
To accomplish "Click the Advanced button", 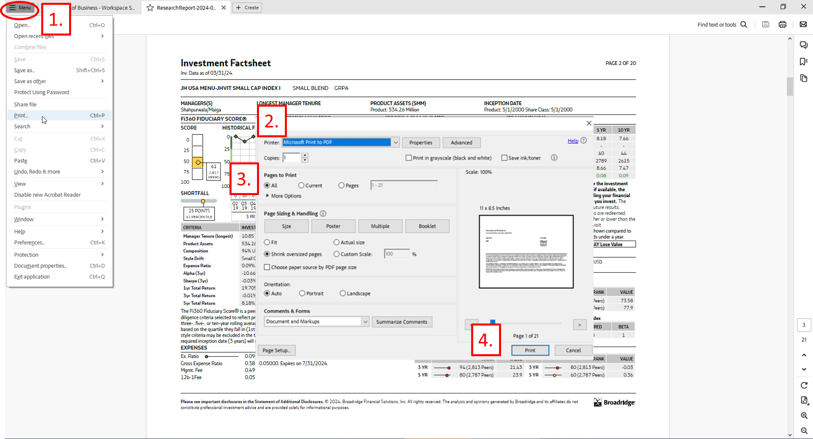I will click(461, 143).
